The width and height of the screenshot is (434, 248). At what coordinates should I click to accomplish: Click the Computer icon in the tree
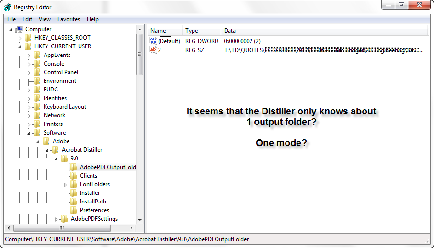(x=19, y=29)
